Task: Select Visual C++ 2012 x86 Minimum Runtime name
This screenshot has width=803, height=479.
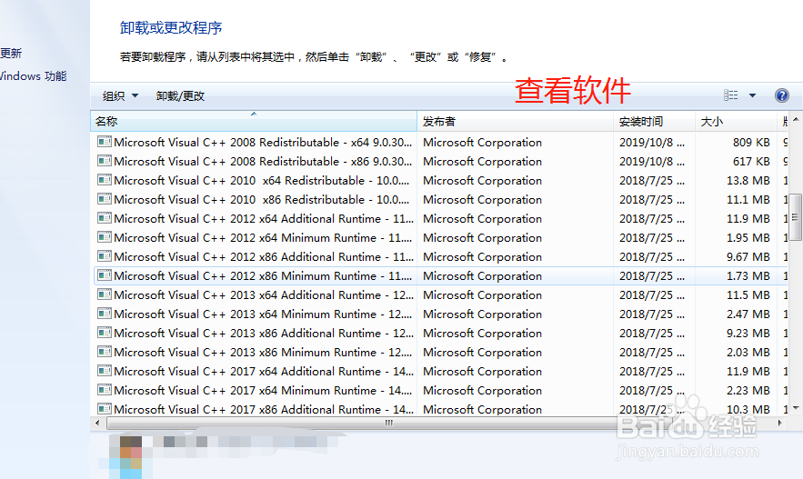Action: (x=263, y=275)
